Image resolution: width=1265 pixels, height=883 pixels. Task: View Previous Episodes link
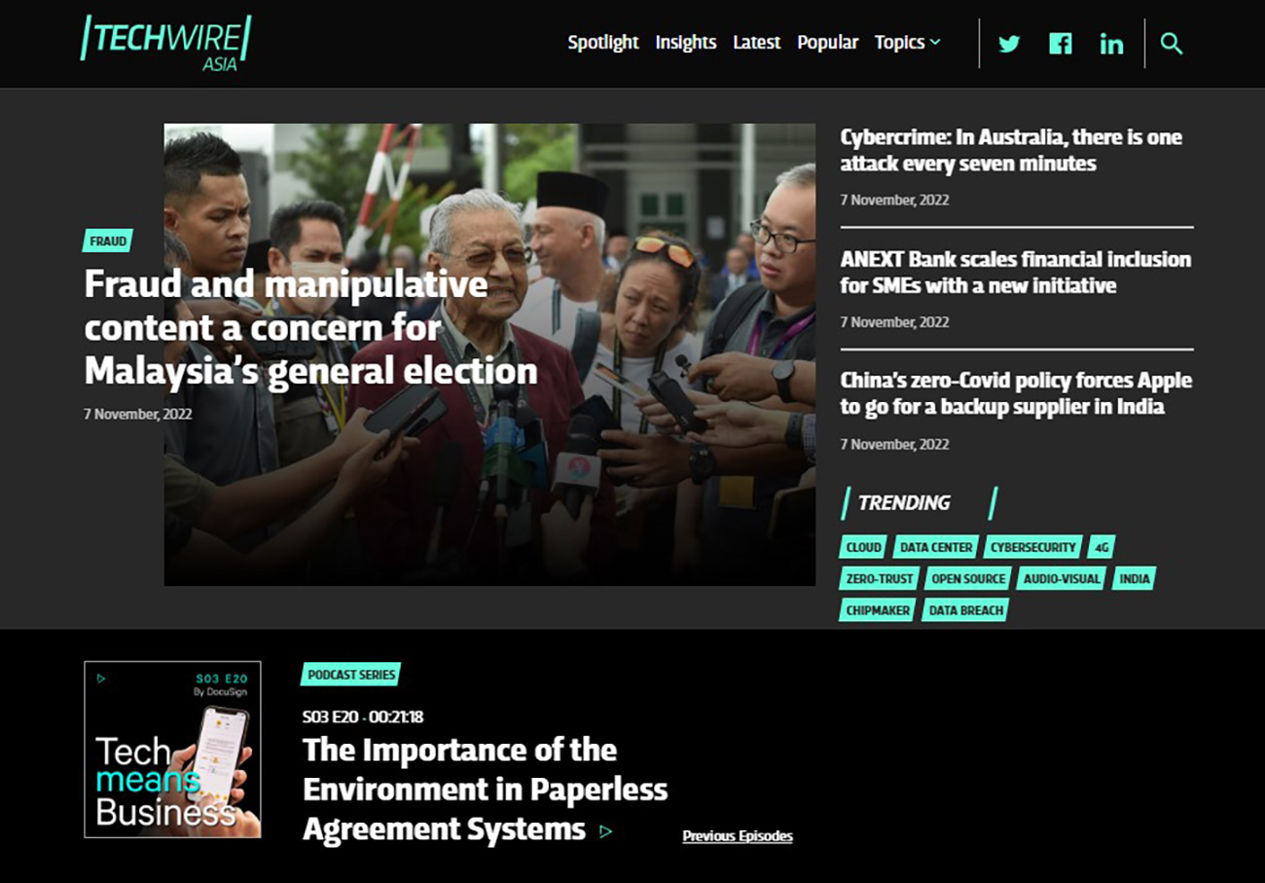(x=738, y=836)
